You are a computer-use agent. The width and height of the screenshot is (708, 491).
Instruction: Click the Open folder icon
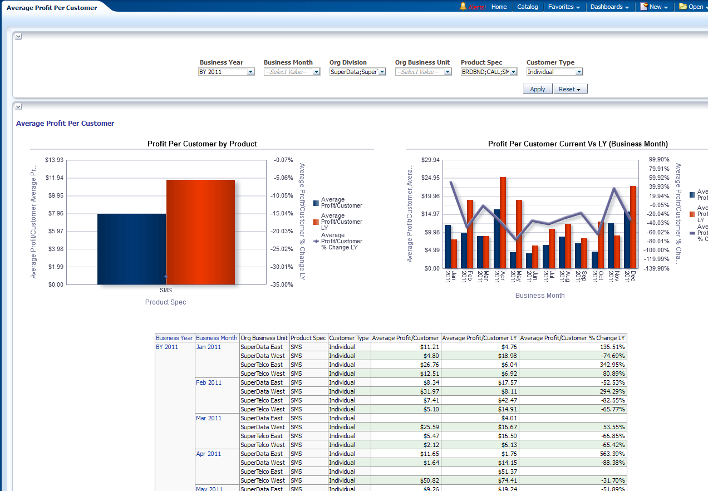coord(683,7)
